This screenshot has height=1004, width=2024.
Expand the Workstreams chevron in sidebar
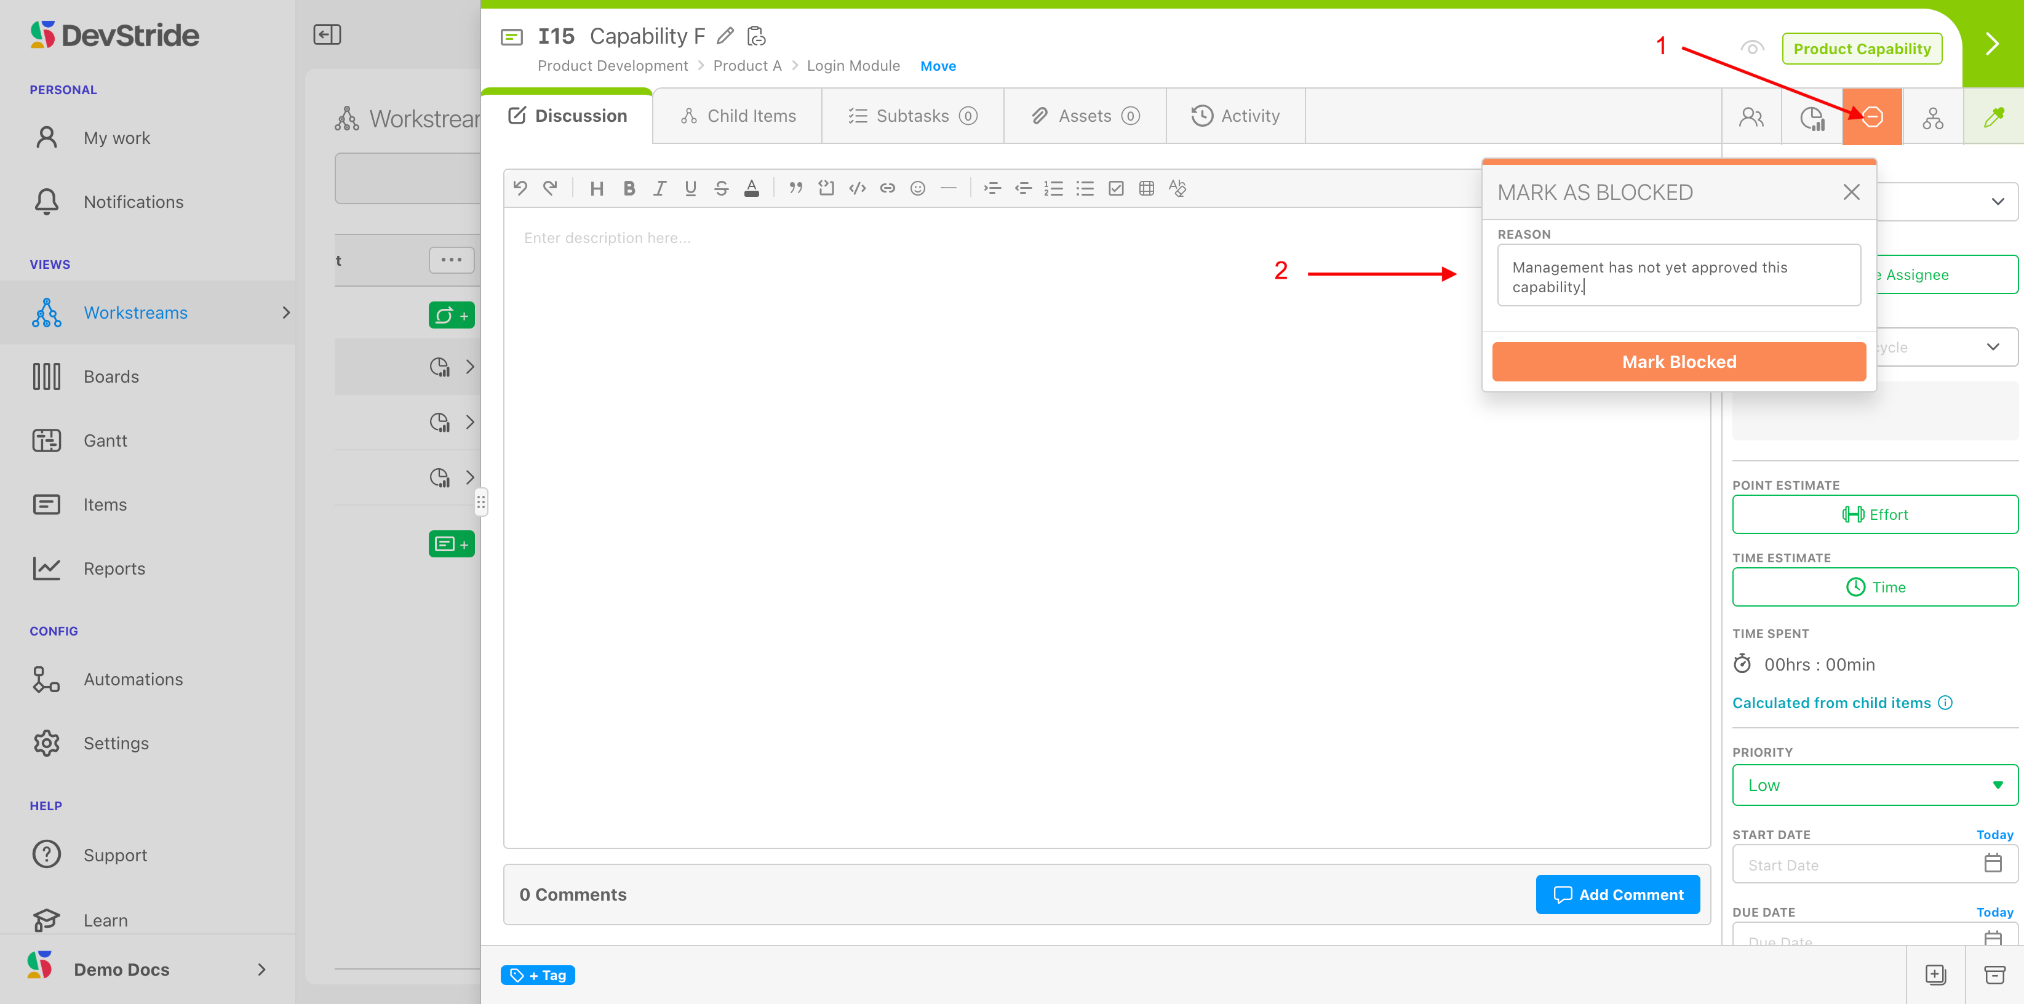(286, 313)
